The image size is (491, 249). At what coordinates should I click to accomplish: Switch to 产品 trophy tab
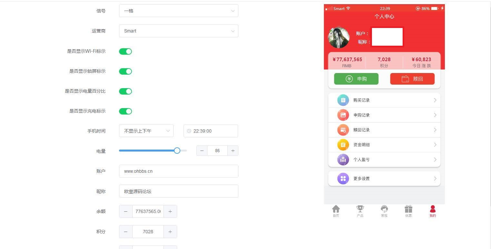[360, 211]
